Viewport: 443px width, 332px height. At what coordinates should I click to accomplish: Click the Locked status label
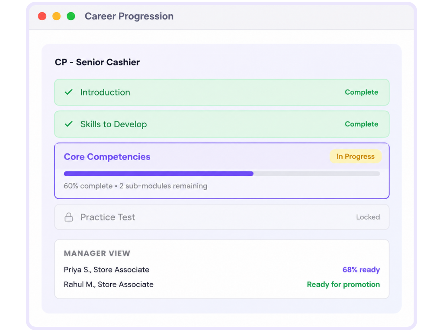point(368,217)
